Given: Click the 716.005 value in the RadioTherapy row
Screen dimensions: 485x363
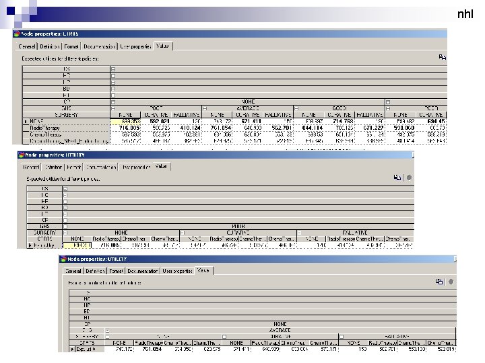Looking at the screenshot, I should click(129, 128).
